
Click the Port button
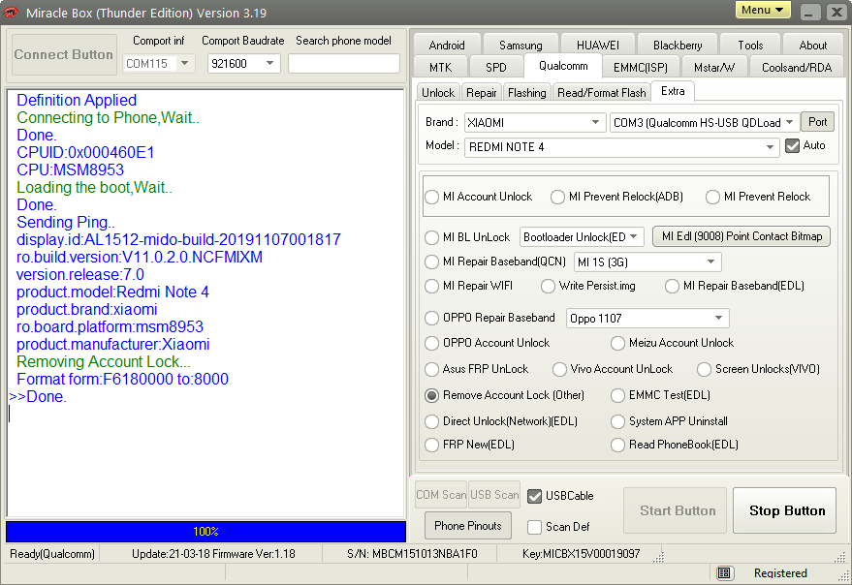point(817,122)
